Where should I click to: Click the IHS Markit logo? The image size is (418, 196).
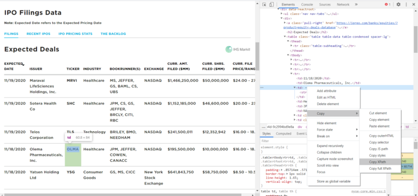point(237,50)
